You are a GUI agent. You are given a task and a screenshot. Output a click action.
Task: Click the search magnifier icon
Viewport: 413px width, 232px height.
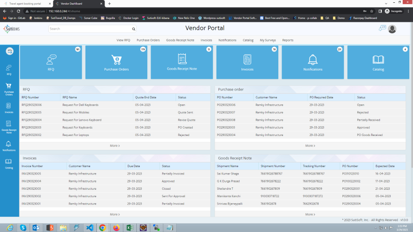[x=133, y=29]
